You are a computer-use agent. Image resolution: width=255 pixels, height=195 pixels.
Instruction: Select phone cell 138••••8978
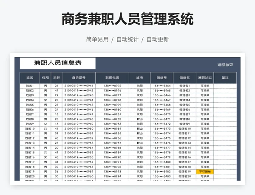tap(112, 100)
